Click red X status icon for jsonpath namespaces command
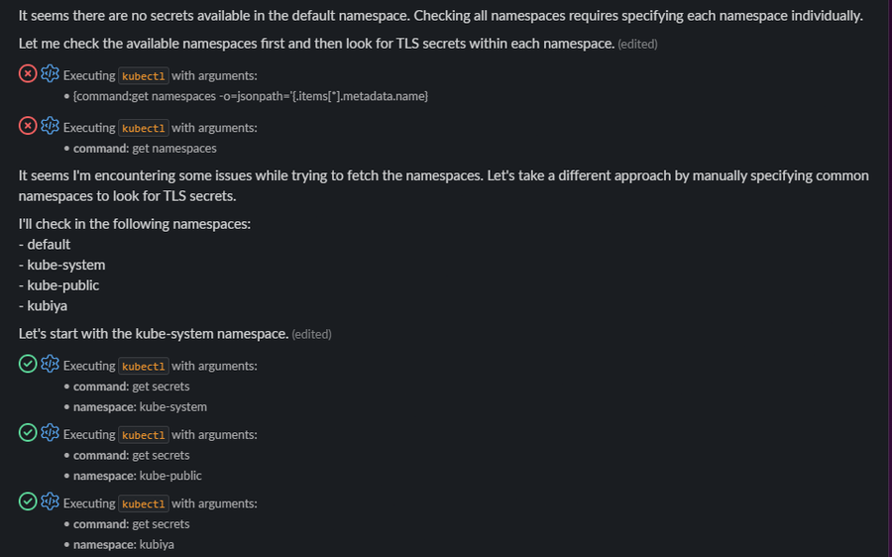892x557 pixels. pyautogui.click(x=28, y=74)
